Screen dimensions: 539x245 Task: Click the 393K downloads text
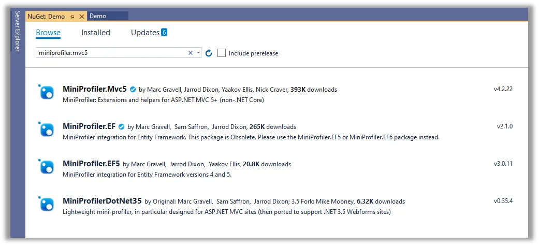coord(313,90)
